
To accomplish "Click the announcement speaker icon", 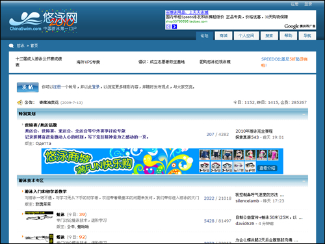I will pyautogui.click(x=20, y=102).
